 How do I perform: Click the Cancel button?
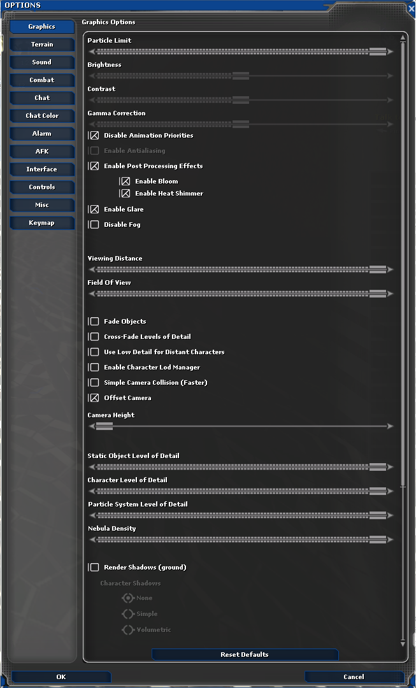pyautogui.click(x=354, y=677)
